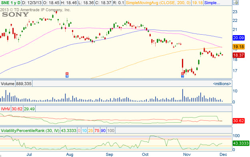
Task: Click the red earnings marker near Aug
Action: 67,74
